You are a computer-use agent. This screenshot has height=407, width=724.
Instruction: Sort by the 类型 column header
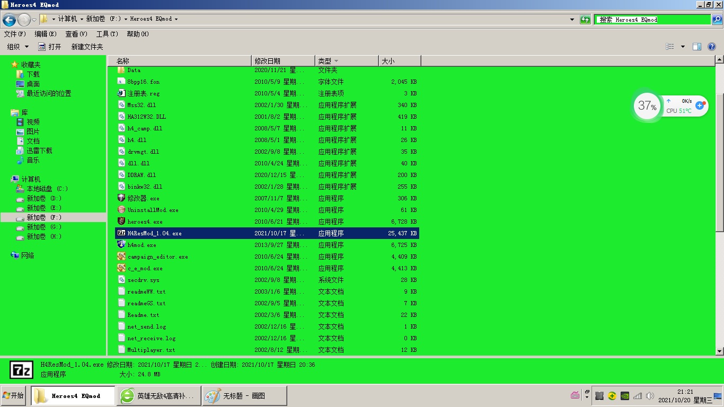tap(347, 61)
